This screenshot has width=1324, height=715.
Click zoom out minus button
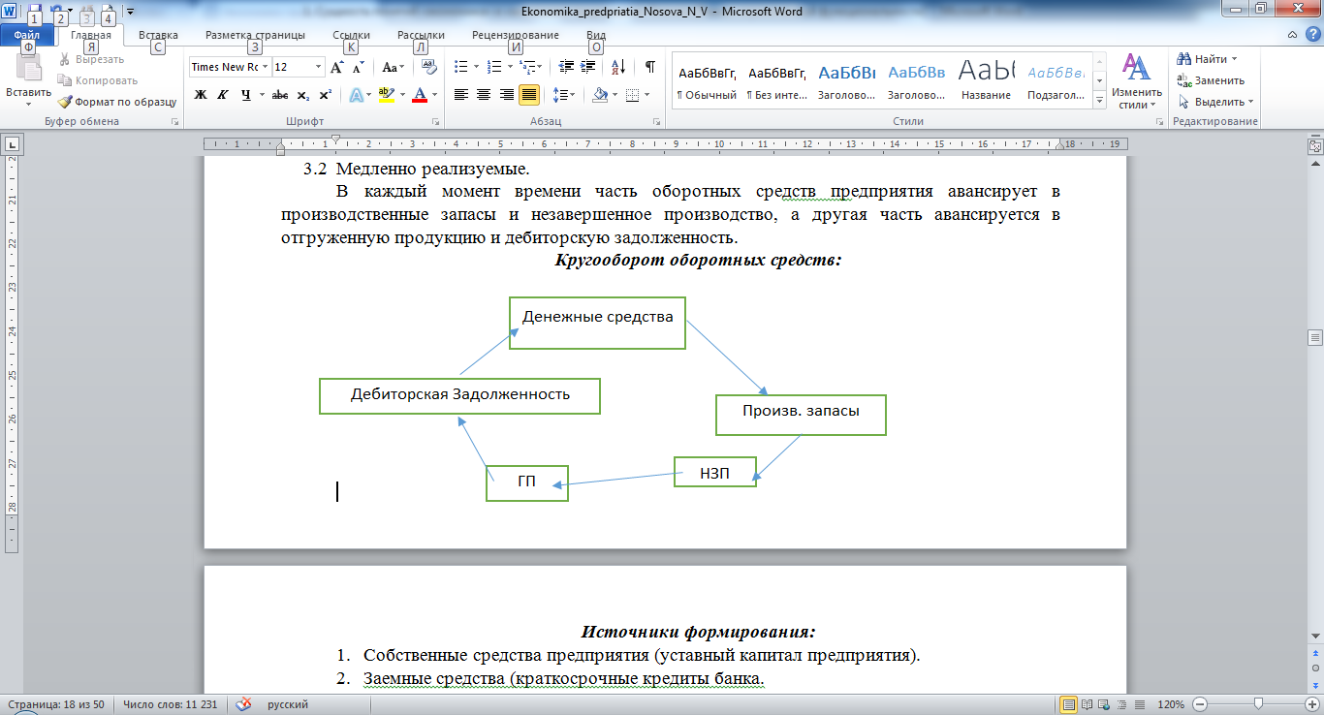point(1201,704)
